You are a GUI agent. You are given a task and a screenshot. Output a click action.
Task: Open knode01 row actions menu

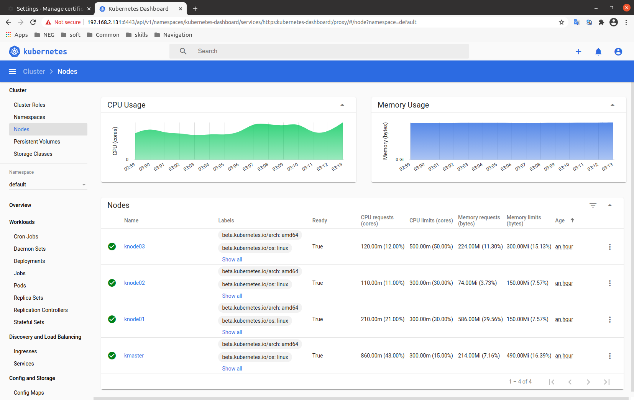pyautogui.click(x=610, y=320)
